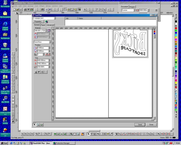Pick the yellow swatch in the right color palette
The width and height of the screenshot is (181, 145).
pos(176,37)
